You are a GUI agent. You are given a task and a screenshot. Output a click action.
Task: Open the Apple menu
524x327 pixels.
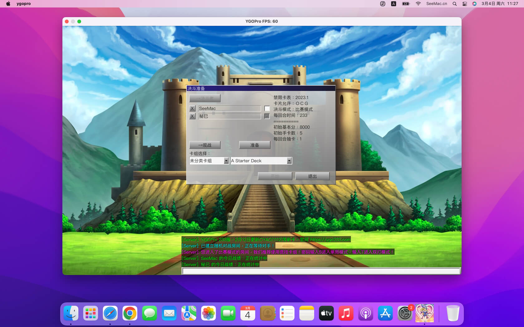coord(8,4)
